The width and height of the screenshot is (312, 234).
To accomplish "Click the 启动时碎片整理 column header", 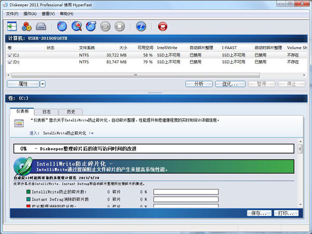I will (x=268, y=48).
